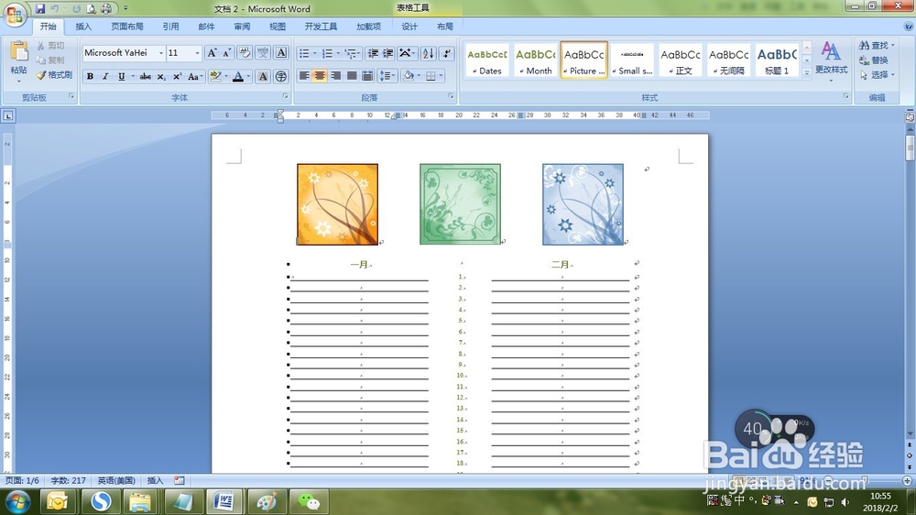Click the Character Border icon
The height and width of the screenshot is (515, 916).
281,52
